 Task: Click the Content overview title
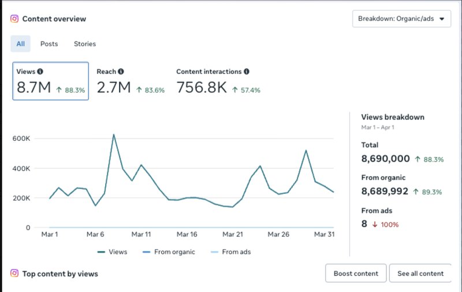[54, 19]
